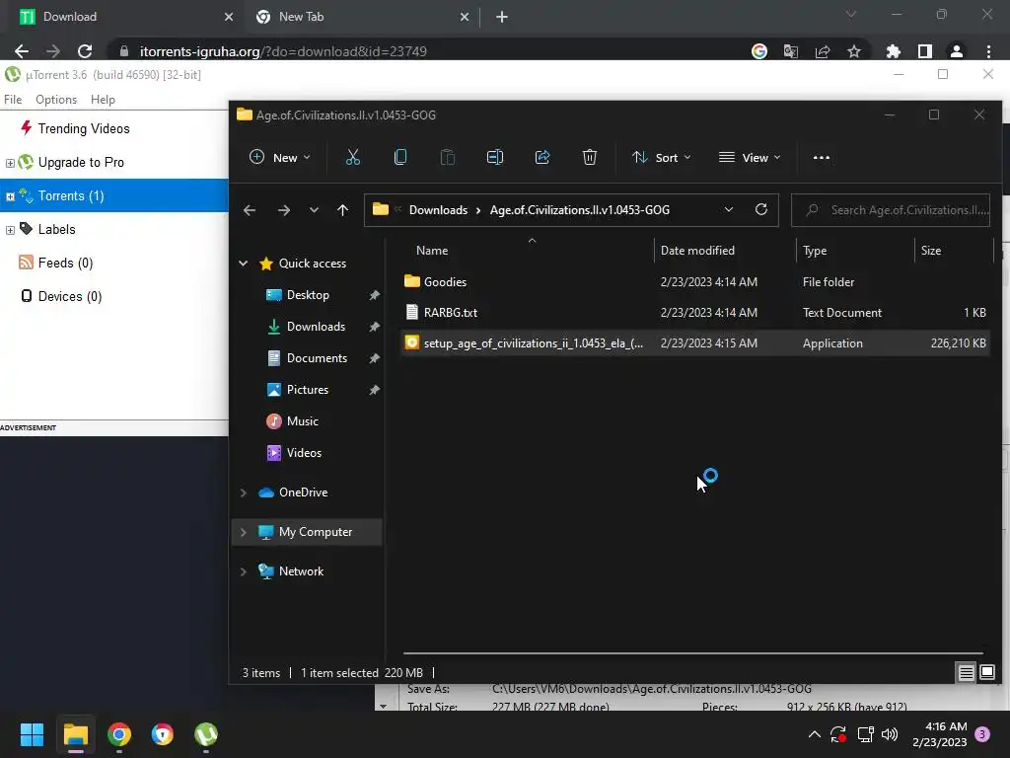Open uTorrent from the taskbar

206,734
